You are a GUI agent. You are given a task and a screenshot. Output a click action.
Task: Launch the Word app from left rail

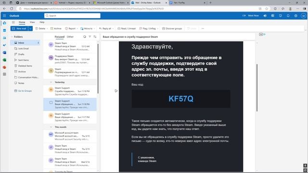pyautogui.click(x=4, y=52)
